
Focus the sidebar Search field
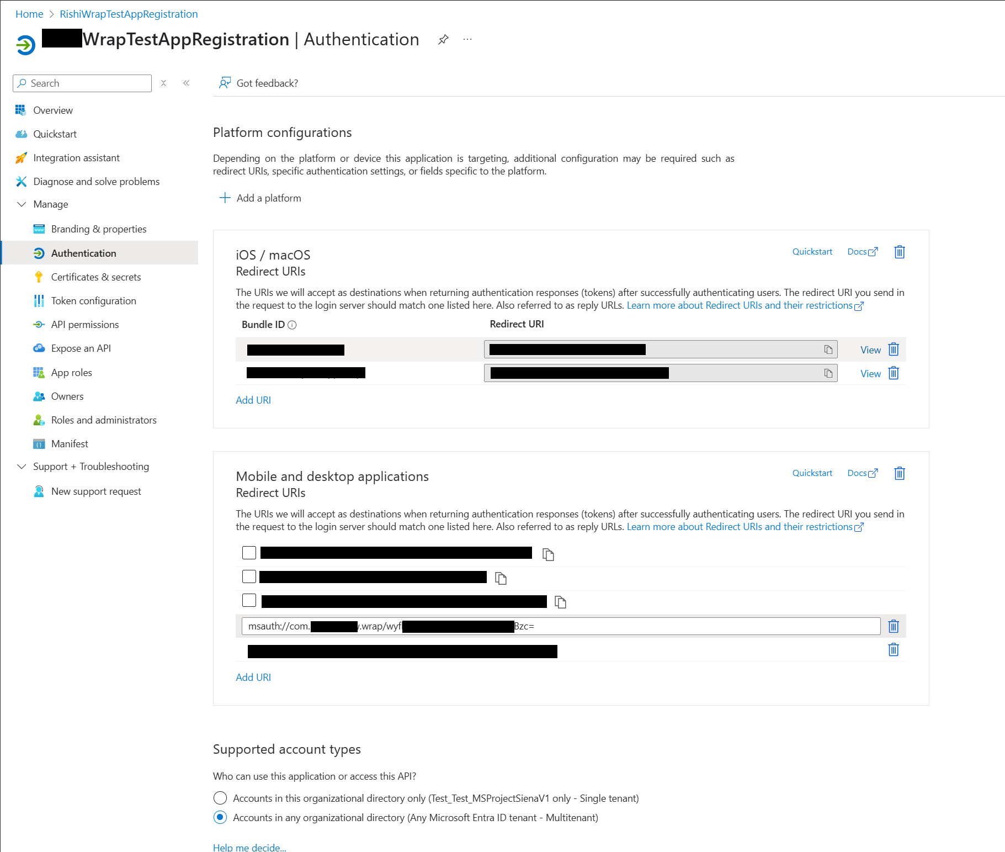point(82,83)
